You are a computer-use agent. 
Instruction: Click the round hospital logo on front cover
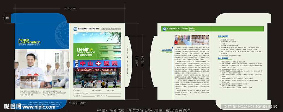click(x=75, y=29)
